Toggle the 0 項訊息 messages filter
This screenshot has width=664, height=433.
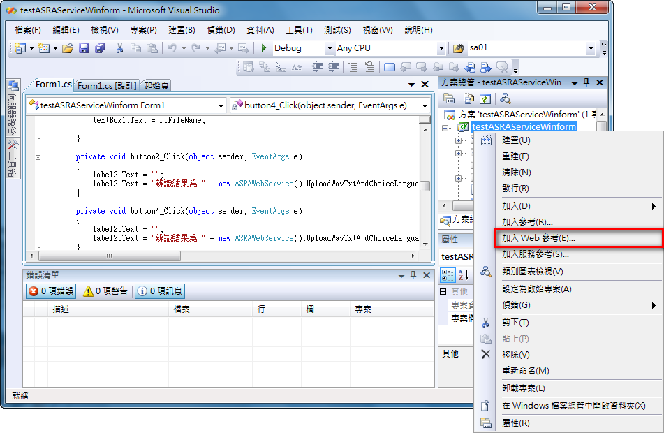tap(160, 291)
